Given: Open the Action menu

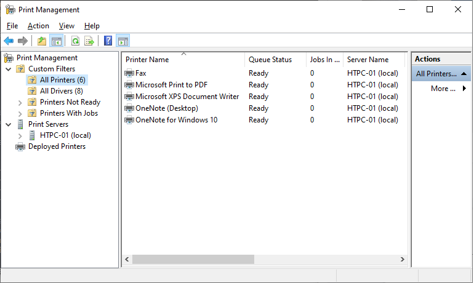Looking at the screenshot, I should point(38,26).
